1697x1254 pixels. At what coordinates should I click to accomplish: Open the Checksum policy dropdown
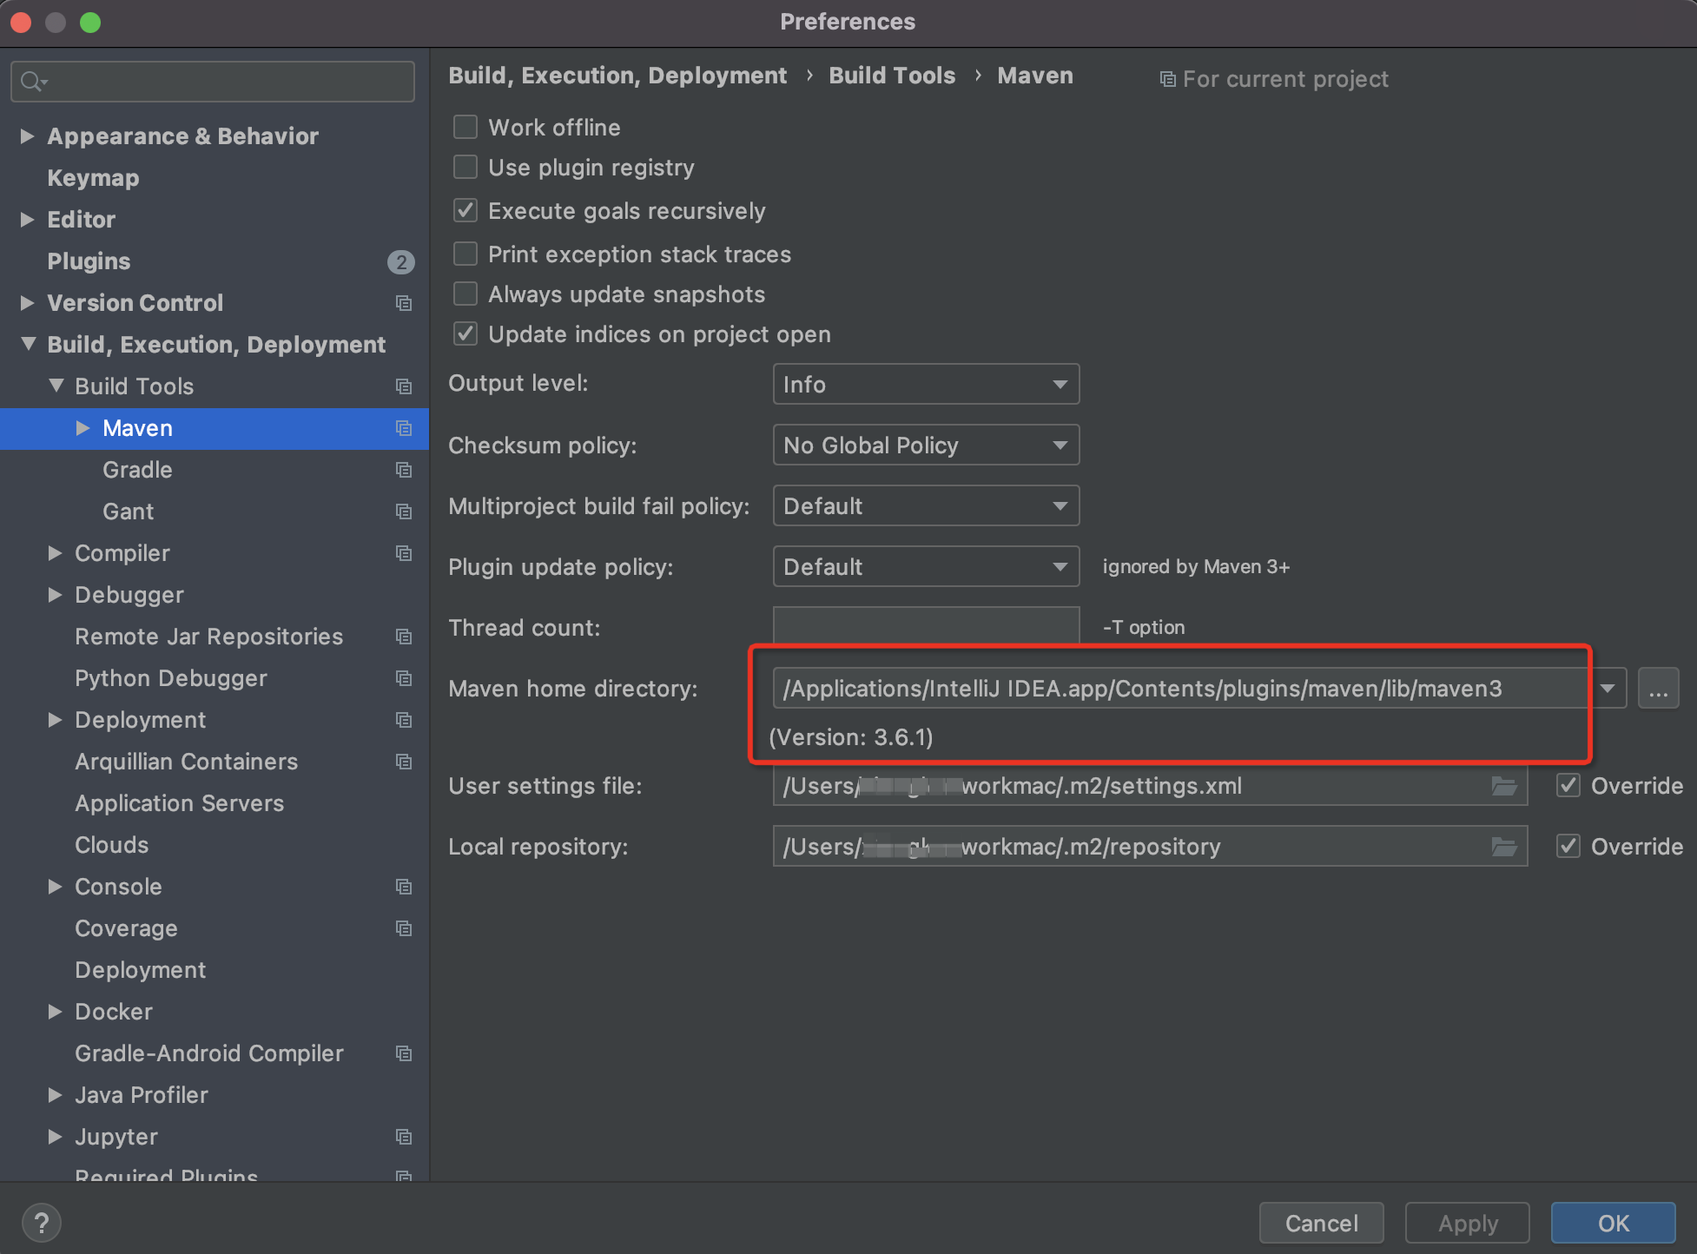(922, 444)
